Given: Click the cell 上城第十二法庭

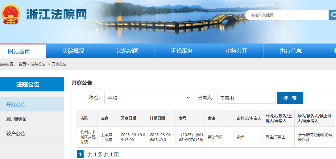Looking at the screenshot, I should tap(108, 137).
